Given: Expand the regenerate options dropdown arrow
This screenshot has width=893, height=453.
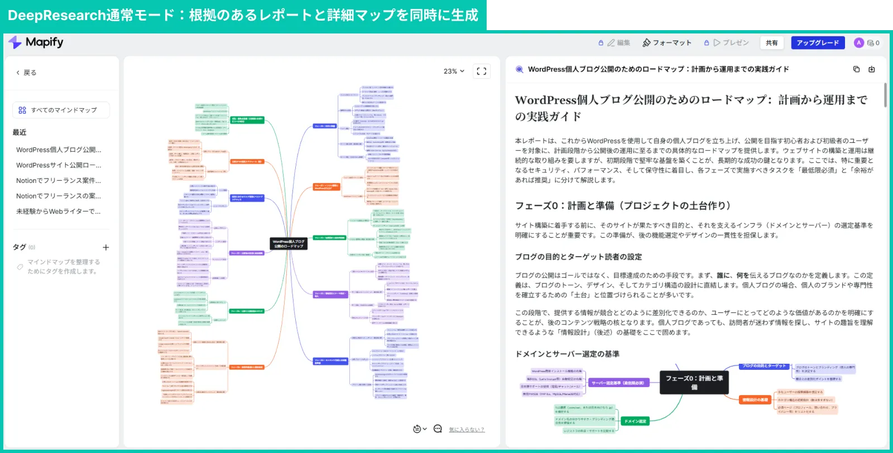Looking at the screenshot, I should click(425, 429).
